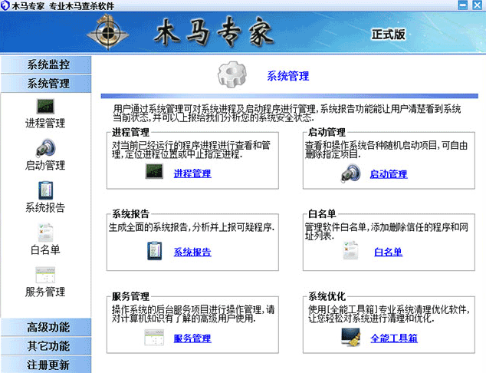Open 服务管理 window icon in the sidebar
This screenshot has height=373, width=486.
[x=45, y=275]
